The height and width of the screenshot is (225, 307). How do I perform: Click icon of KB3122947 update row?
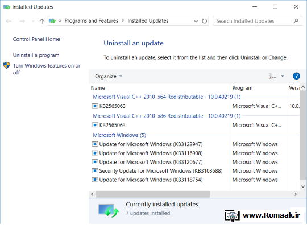click(95, 144)
